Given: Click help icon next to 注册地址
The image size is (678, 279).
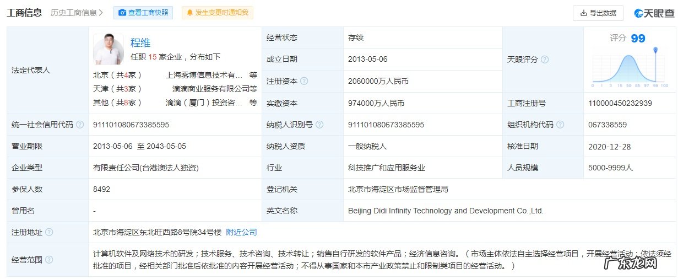Looking at the screenshot, I should tap(49, 232).
